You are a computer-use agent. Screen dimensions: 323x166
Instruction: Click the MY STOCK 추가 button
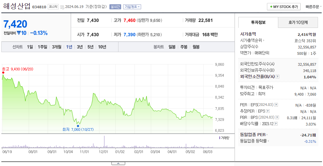pyautogui.click(x=284, y=7)
